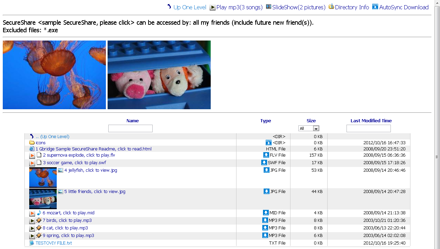The image size is (440, 249).
Task: Click the Play mp3 play icon in top bar
Action: tap(213, 7)
